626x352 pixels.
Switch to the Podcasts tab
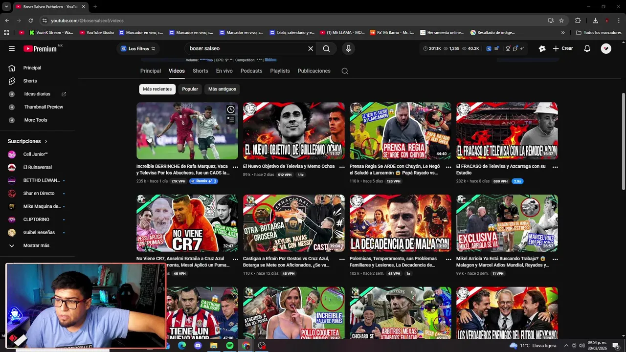251,71
